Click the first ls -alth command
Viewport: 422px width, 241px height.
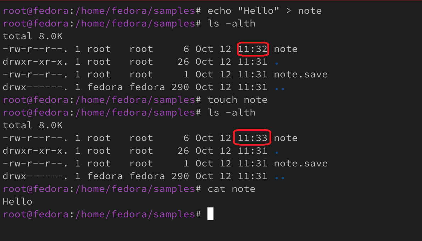point(232,24)
